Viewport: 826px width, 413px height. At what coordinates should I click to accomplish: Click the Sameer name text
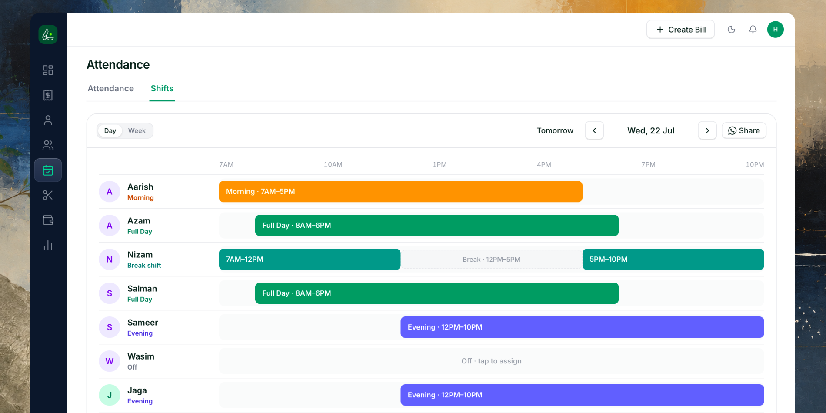coord(143,323)
